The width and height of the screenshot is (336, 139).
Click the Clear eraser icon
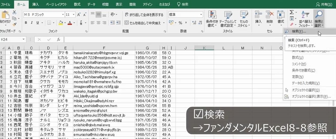tap(292, 25)
